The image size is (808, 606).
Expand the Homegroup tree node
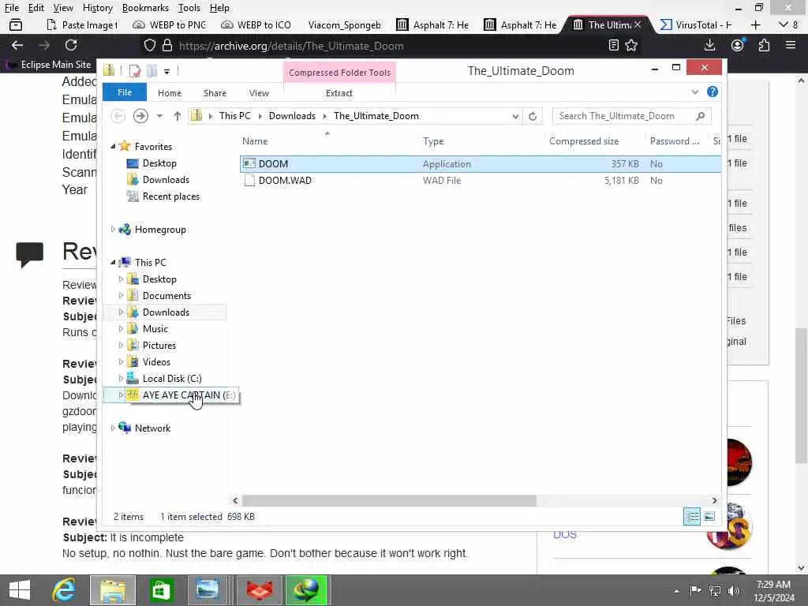pos(113,230)
